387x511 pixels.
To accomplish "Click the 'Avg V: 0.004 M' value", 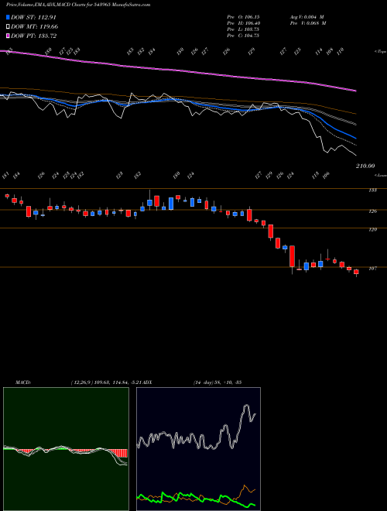I will [307, 17].
